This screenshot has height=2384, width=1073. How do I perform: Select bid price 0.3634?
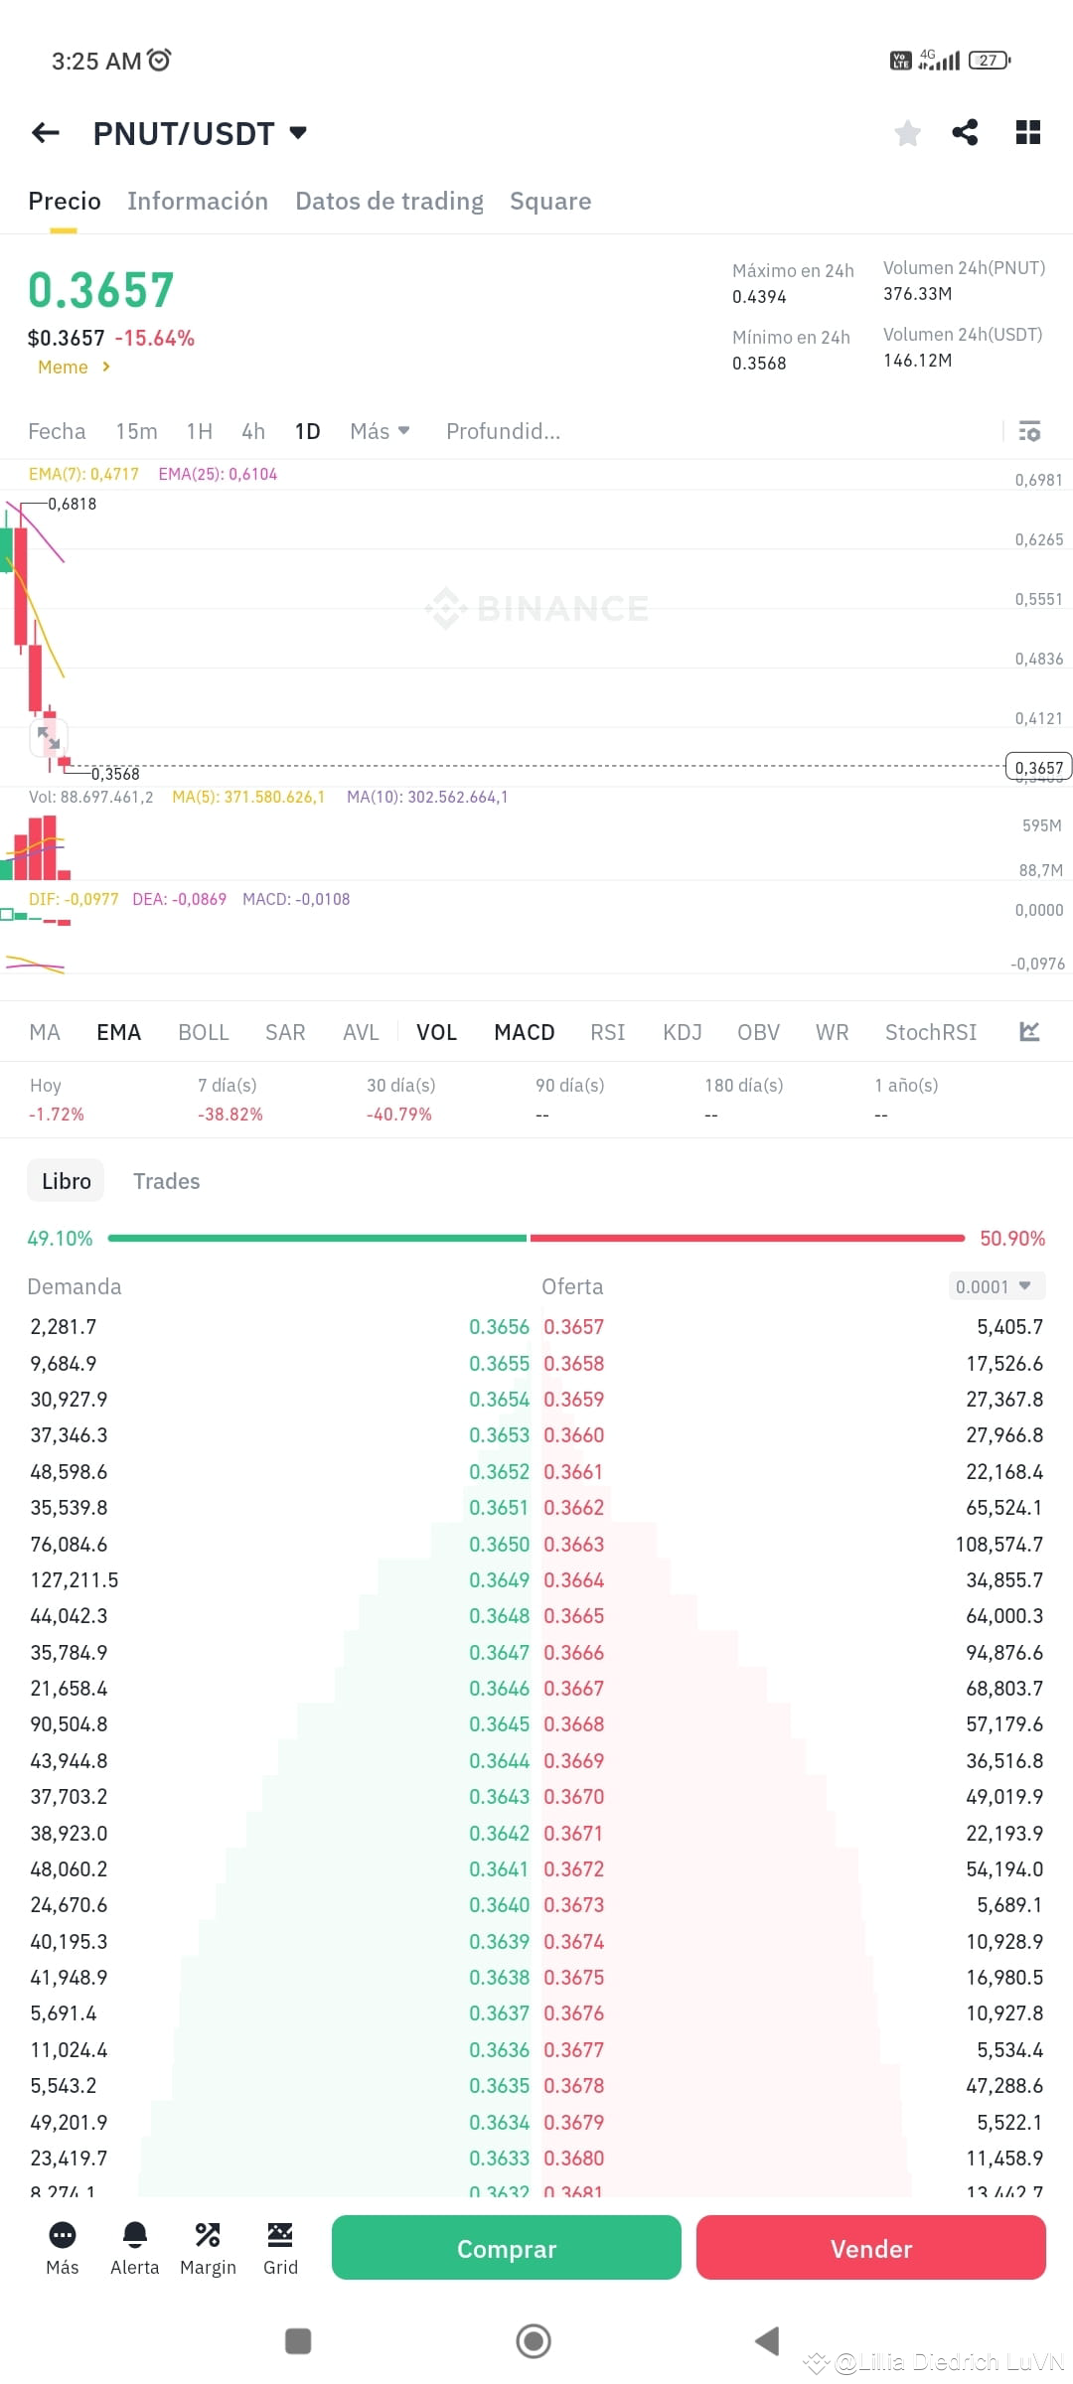tap(499, 2122)
